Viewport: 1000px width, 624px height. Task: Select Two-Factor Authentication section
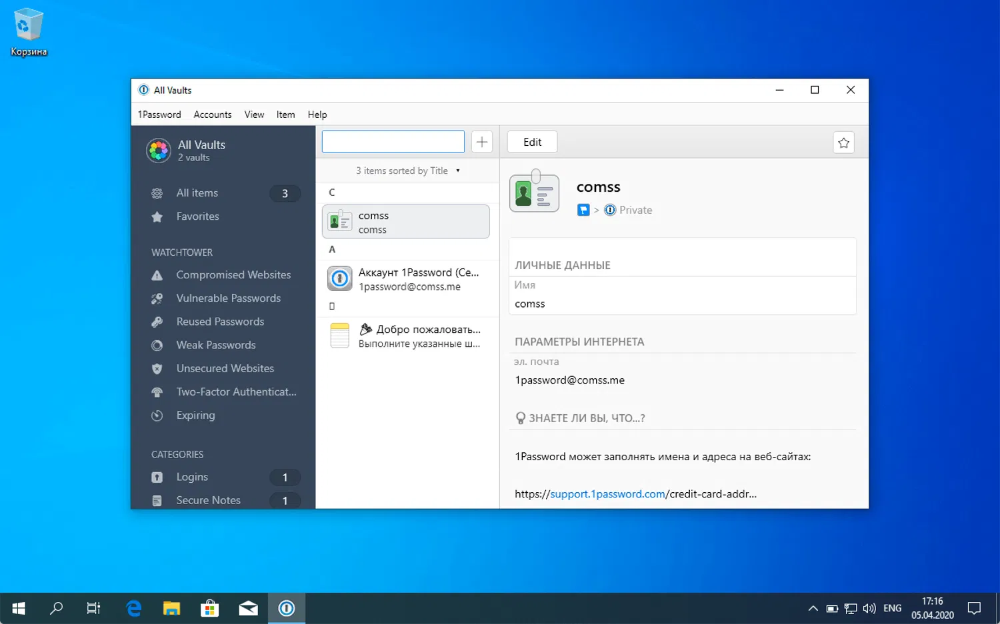tap(236, 392)
